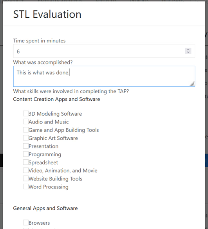
Task: Check the Browsers checkbox
Action: (26, 222)
